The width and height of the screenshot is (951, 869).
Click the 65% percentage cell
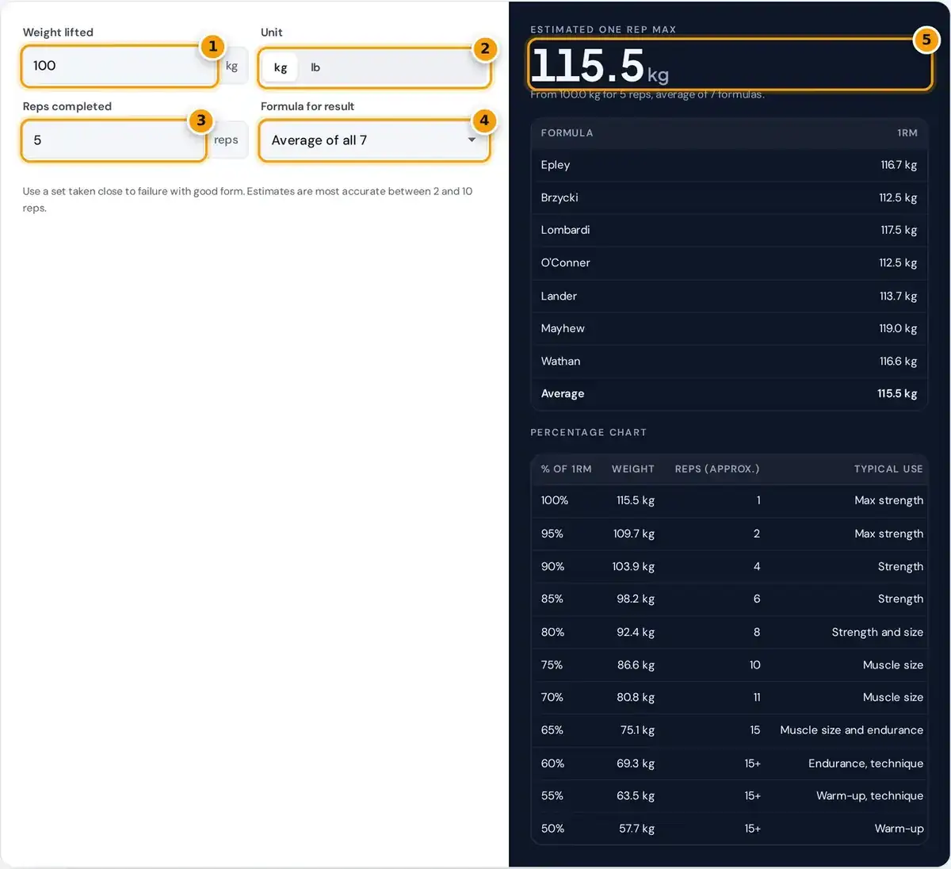pos(552,729)
